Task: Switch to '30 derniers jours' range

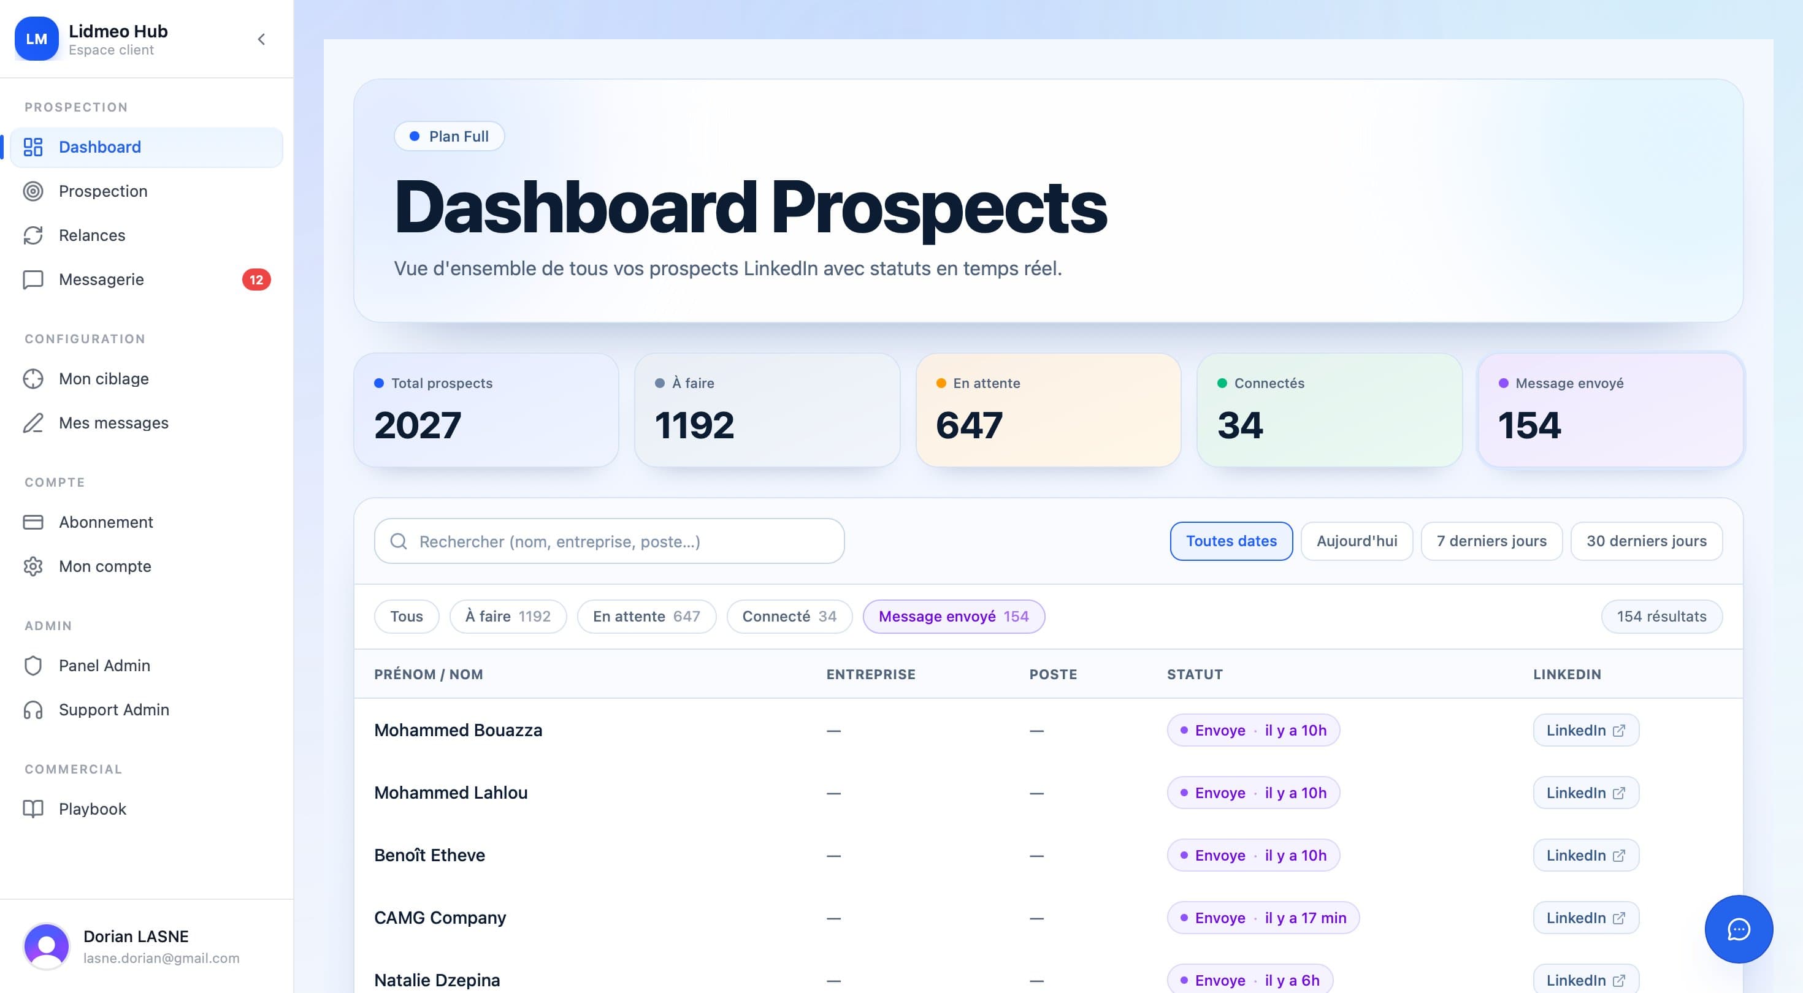Action: coord(1646,541)
